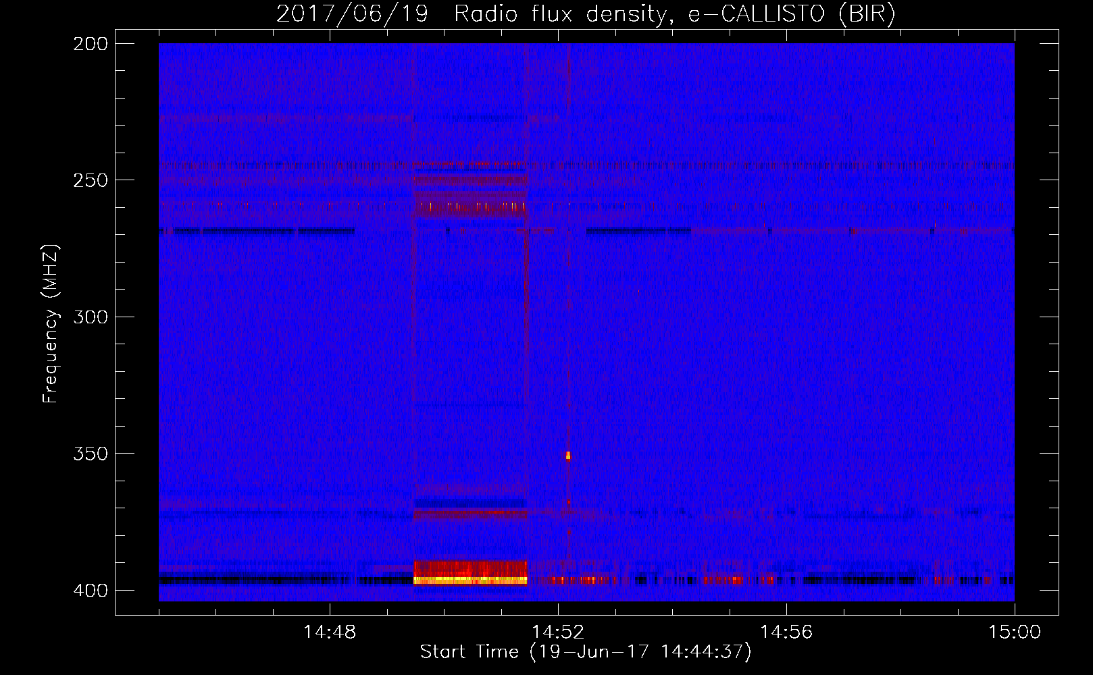Screen dimensions: 1093x675
Task: Click the 14:56 time tick label
Action: (x=786, y=632)
